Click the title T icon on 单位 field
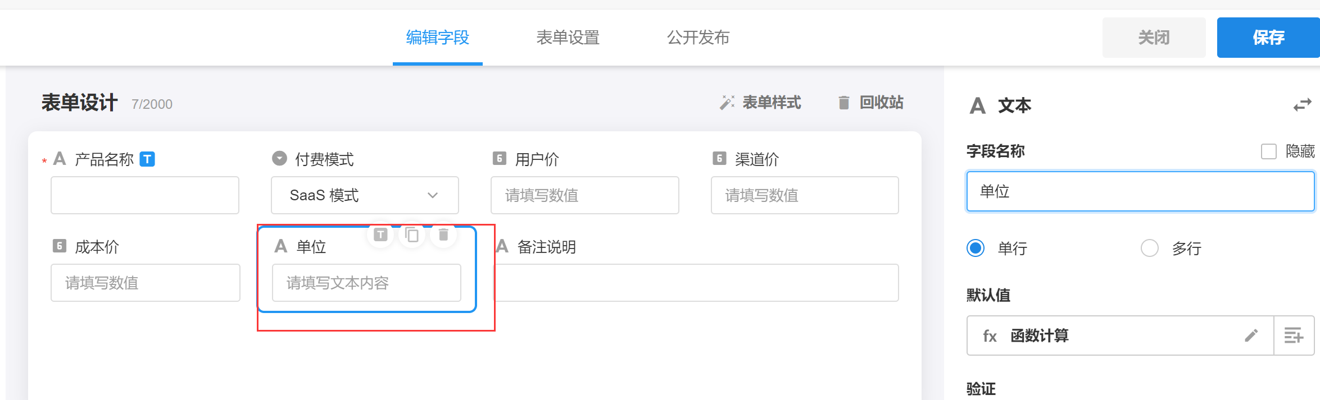The height and width of the screenshot is (400, 1320). [x=380, y=235]
